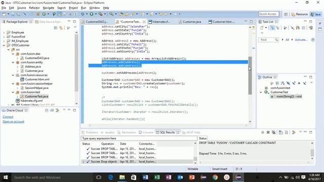
Task: Click Remove result X icon in SQL Results
Action: 268,132
